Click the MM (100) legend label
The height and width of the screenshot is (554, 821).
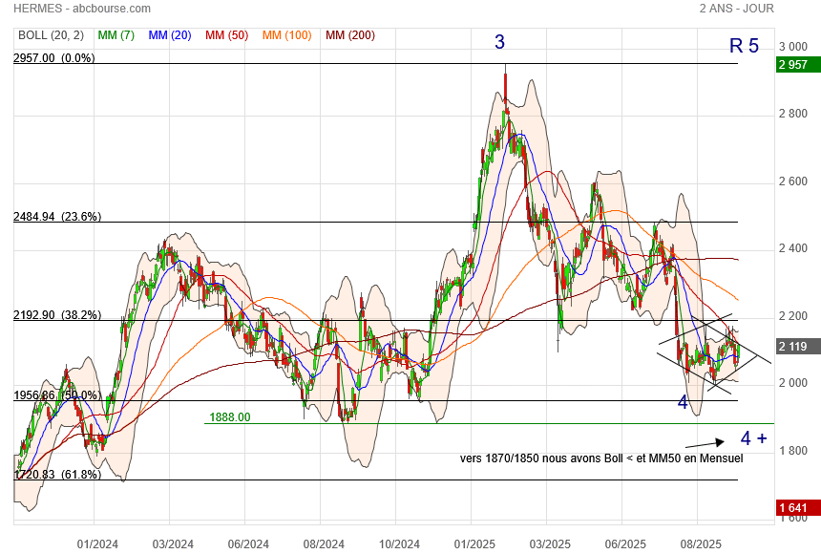287,35
